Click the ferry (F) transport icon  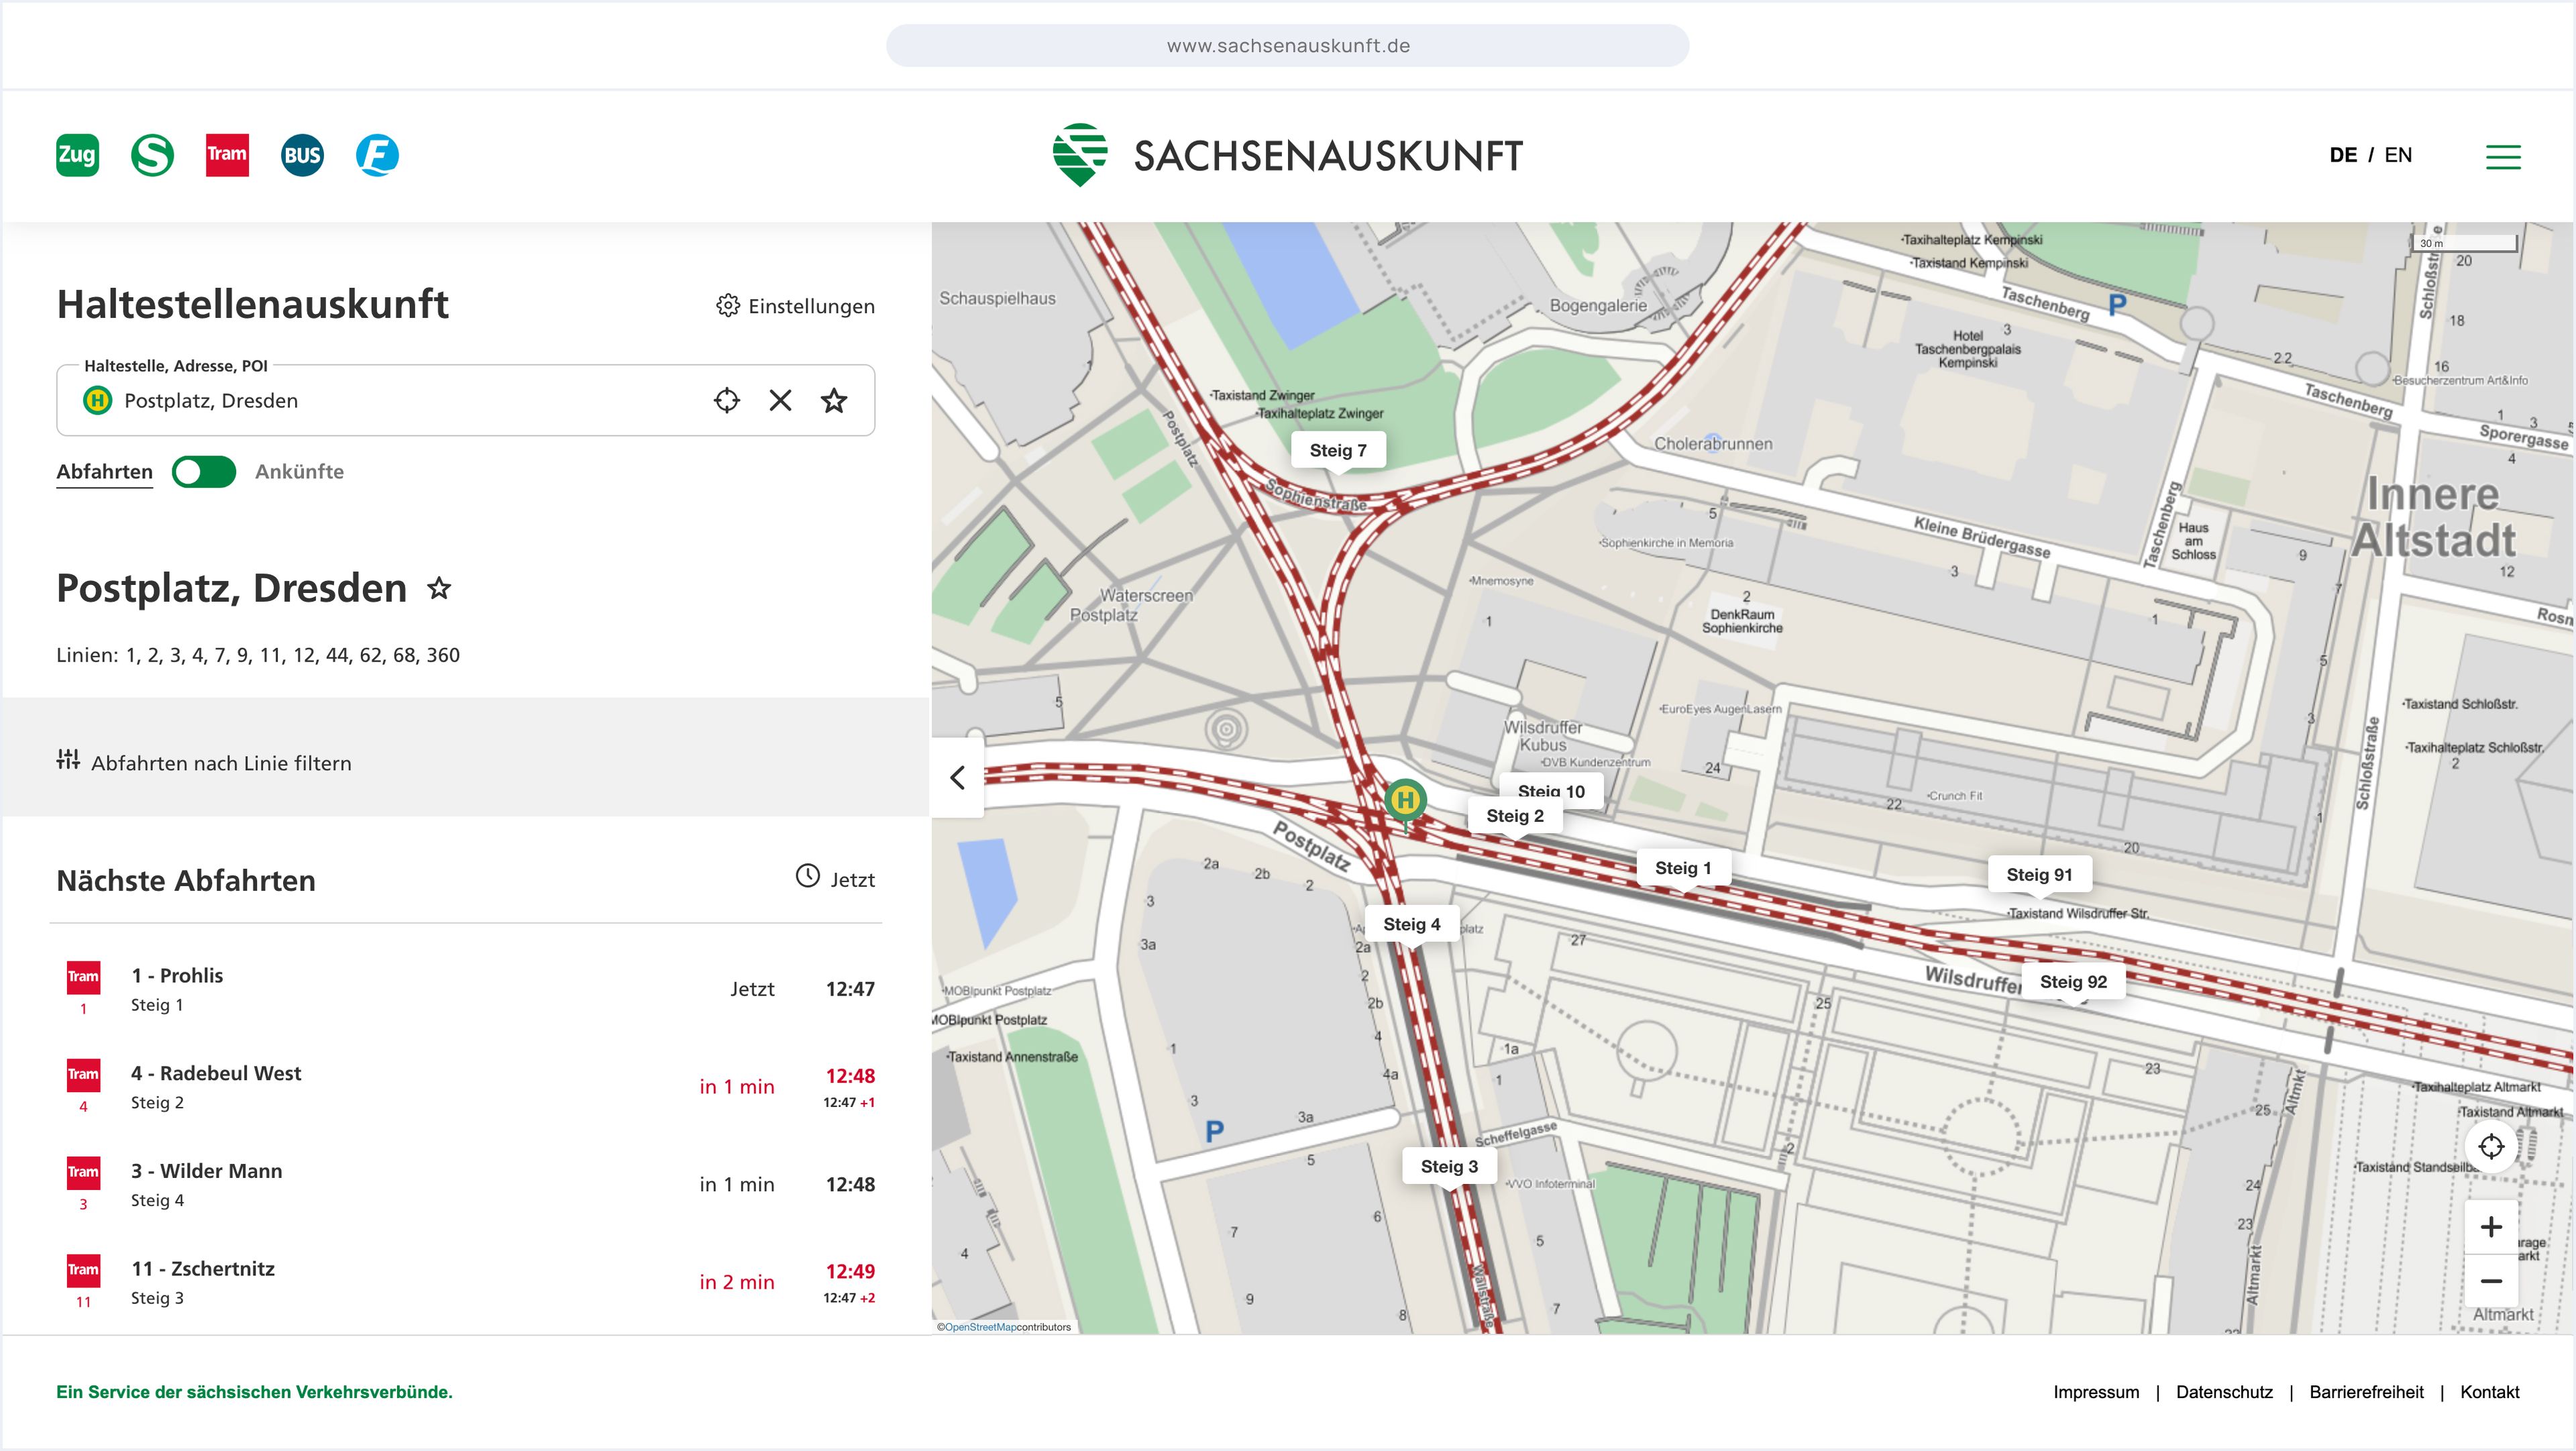(x=377, y=155)
